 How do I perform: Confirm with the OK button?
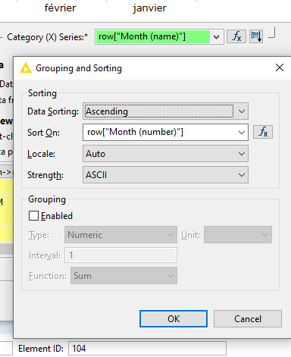click(174, 319)
